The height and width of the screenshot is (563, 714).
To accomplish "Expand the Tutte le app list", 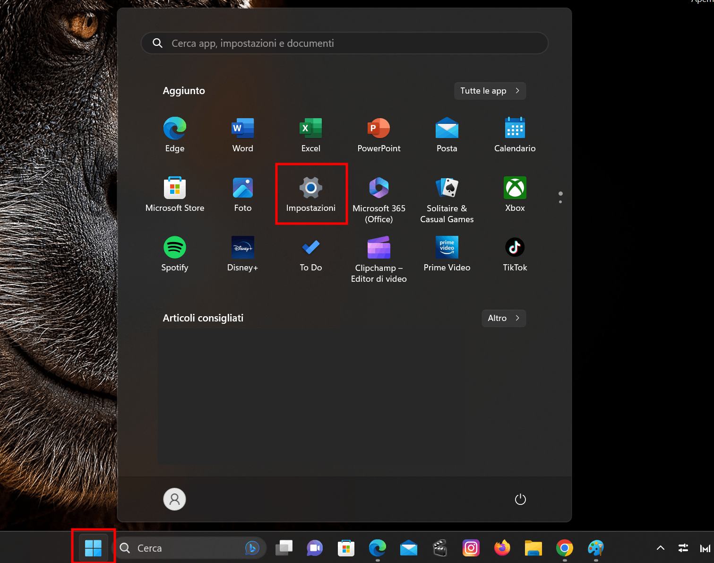I will tap(490, 91).
